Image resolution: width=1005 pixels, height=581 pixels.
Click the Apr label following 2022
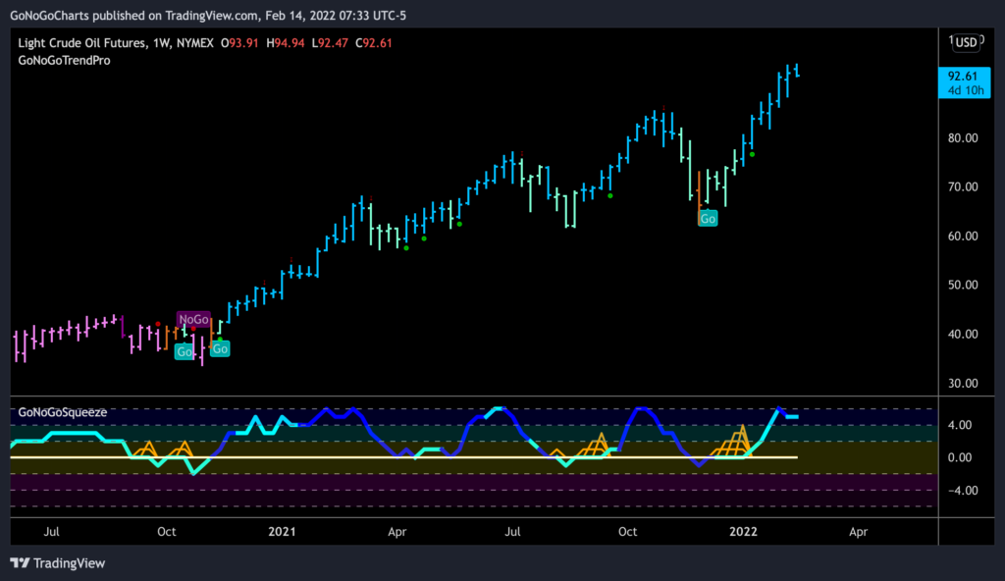click(x=858, y=532)
